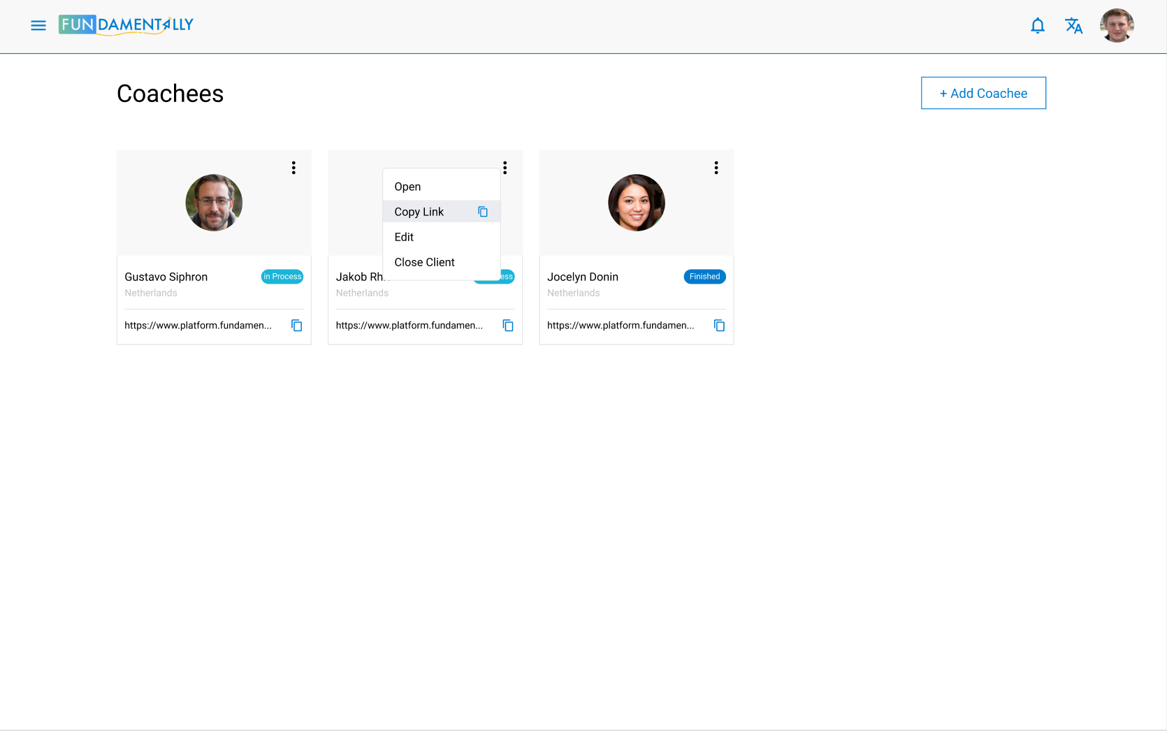This screenshot has width=1167, height=731.
Task: Click the notifications bell icon
Action: pos(1038,26)
